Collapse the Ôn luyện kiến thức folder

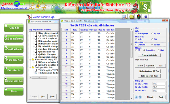tap(30, 68)
